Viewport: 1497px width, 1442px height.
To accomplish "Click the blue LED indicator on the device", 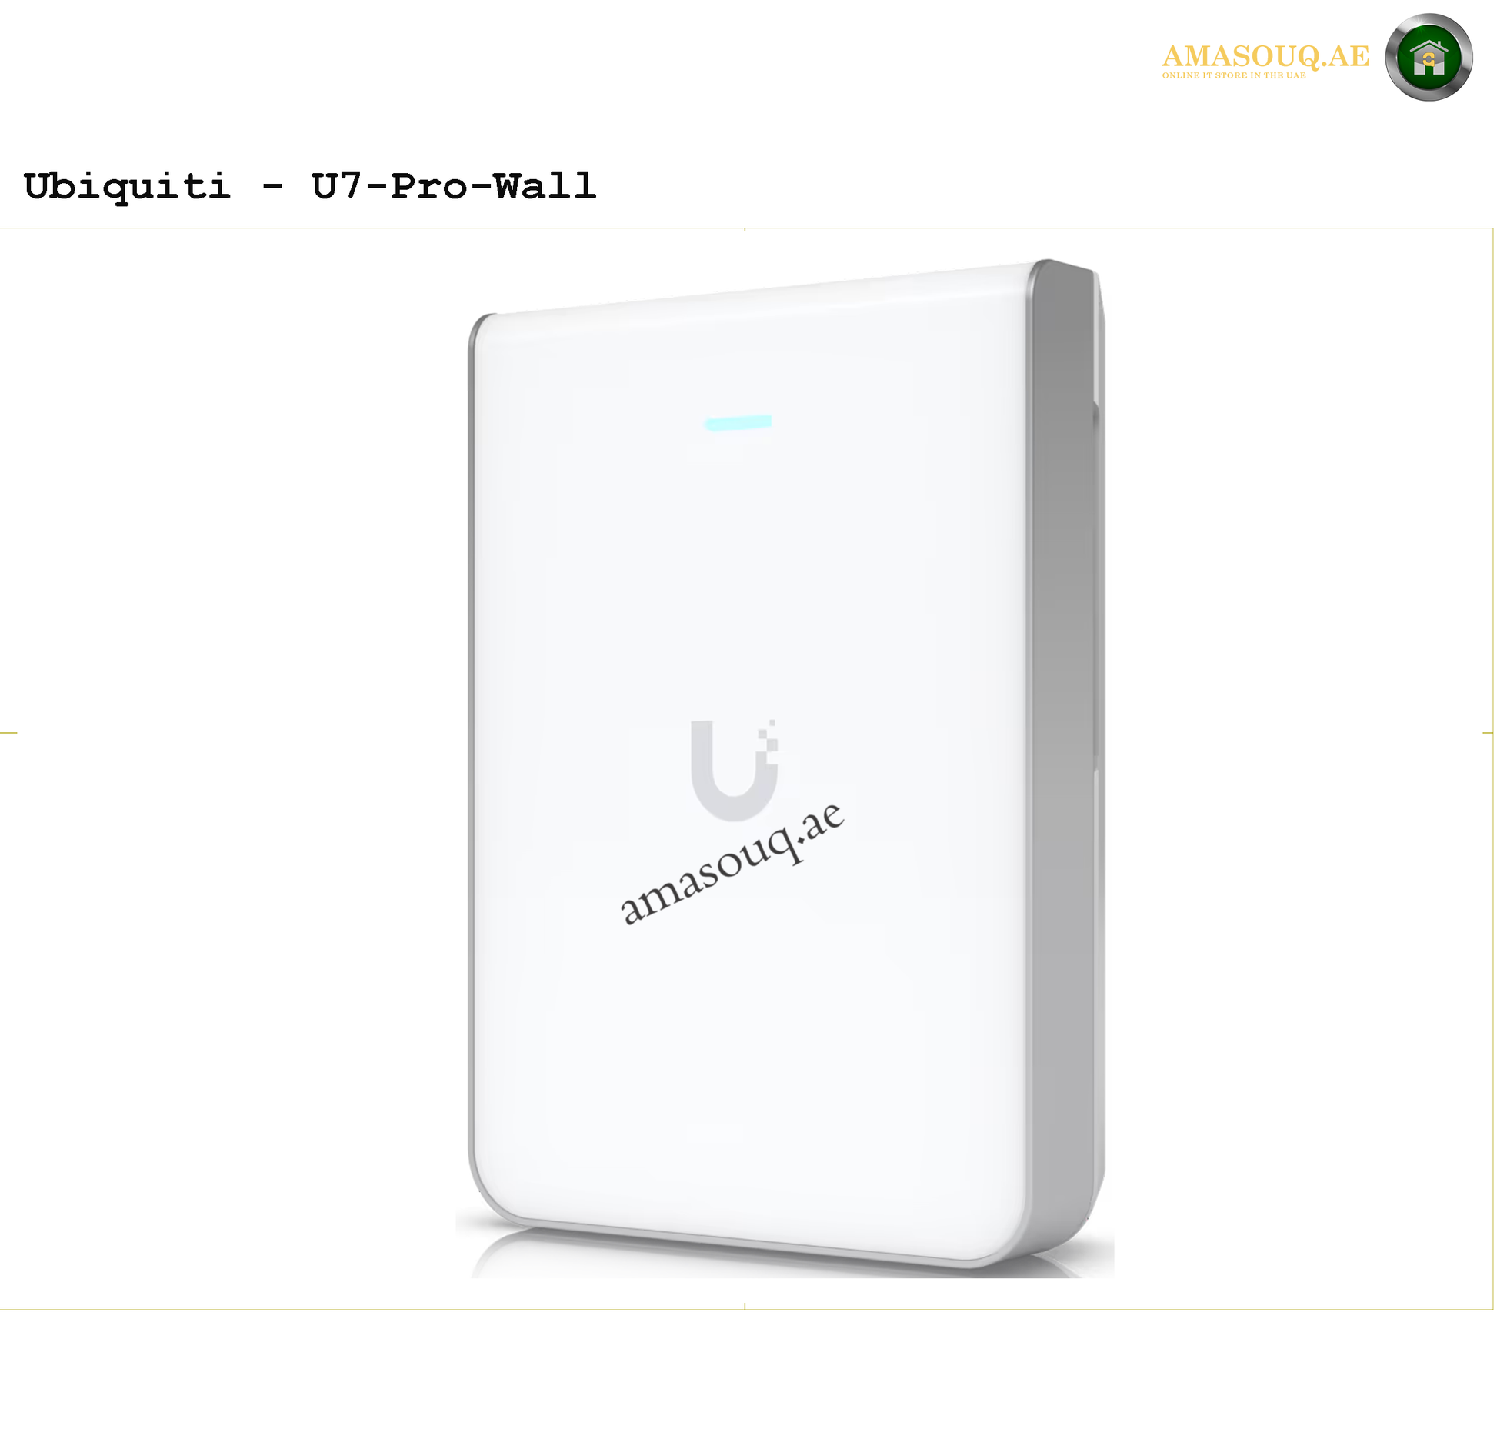I will click(x=738, y=423).
